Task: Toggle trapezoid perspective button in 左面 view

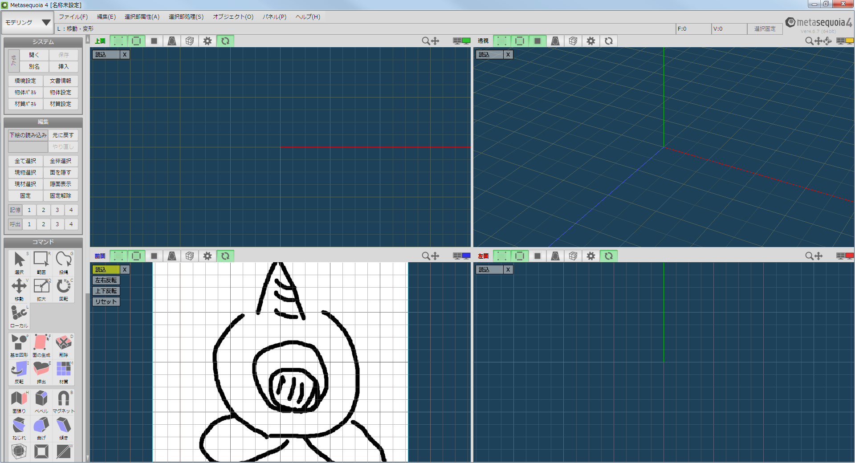Action: 555,256
